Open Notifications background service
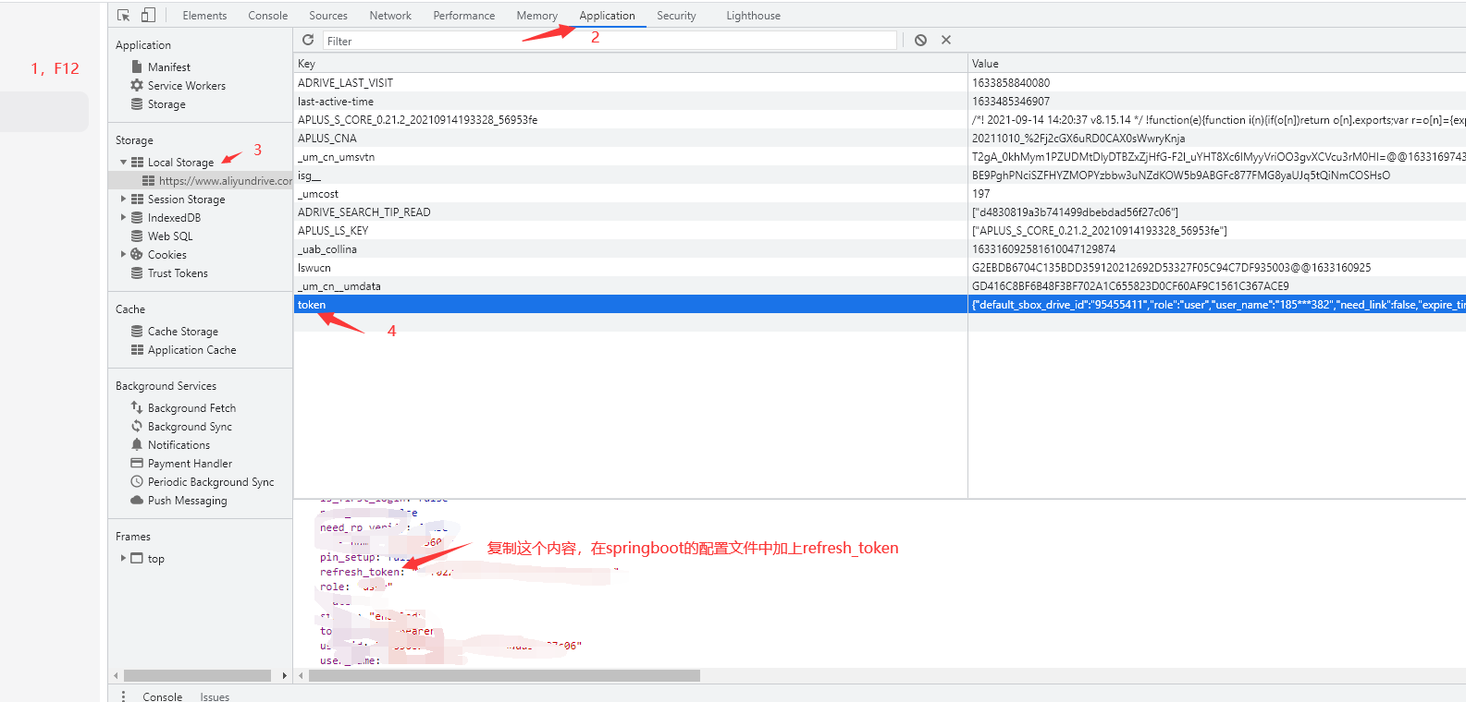Screen dimensions: 1466x702 pos(179,445)
